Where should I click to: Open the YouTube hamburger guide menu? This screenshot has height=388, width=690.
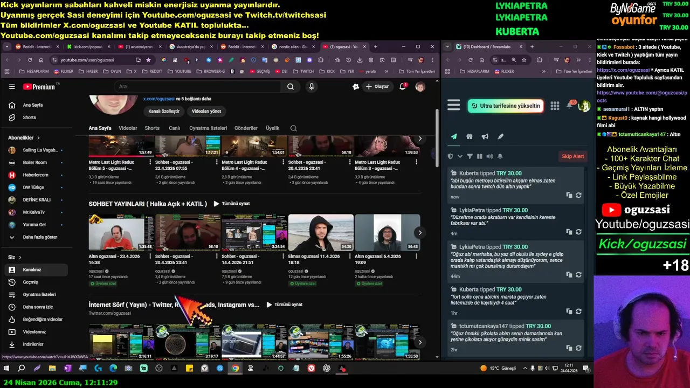click(12, 86)
